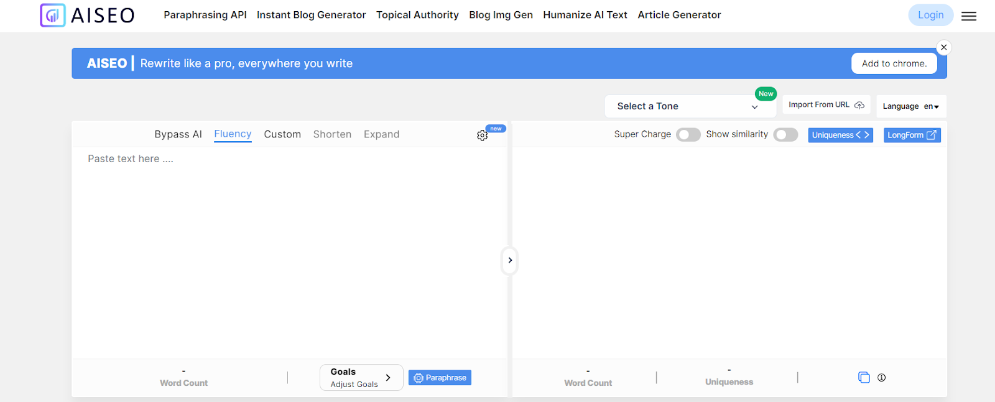The width and height of the screenshot is (995, 402).
Task: Click the left panel Word Count label
Action: pyautogui.click(x=183, y=383)
